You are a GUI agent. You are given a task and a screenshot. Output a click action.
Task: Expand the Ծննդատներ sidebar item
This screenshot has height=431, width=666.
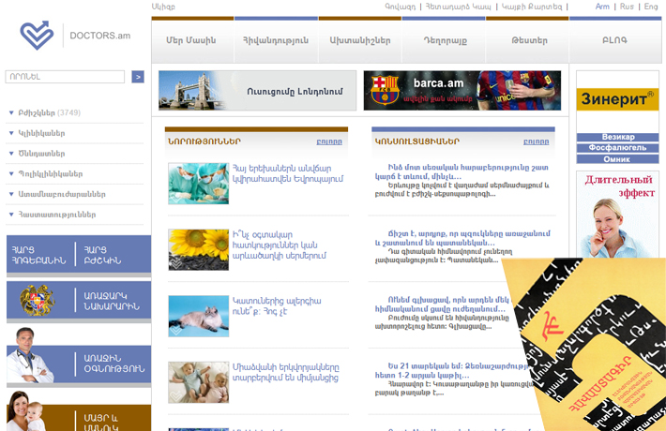[41, 154]
